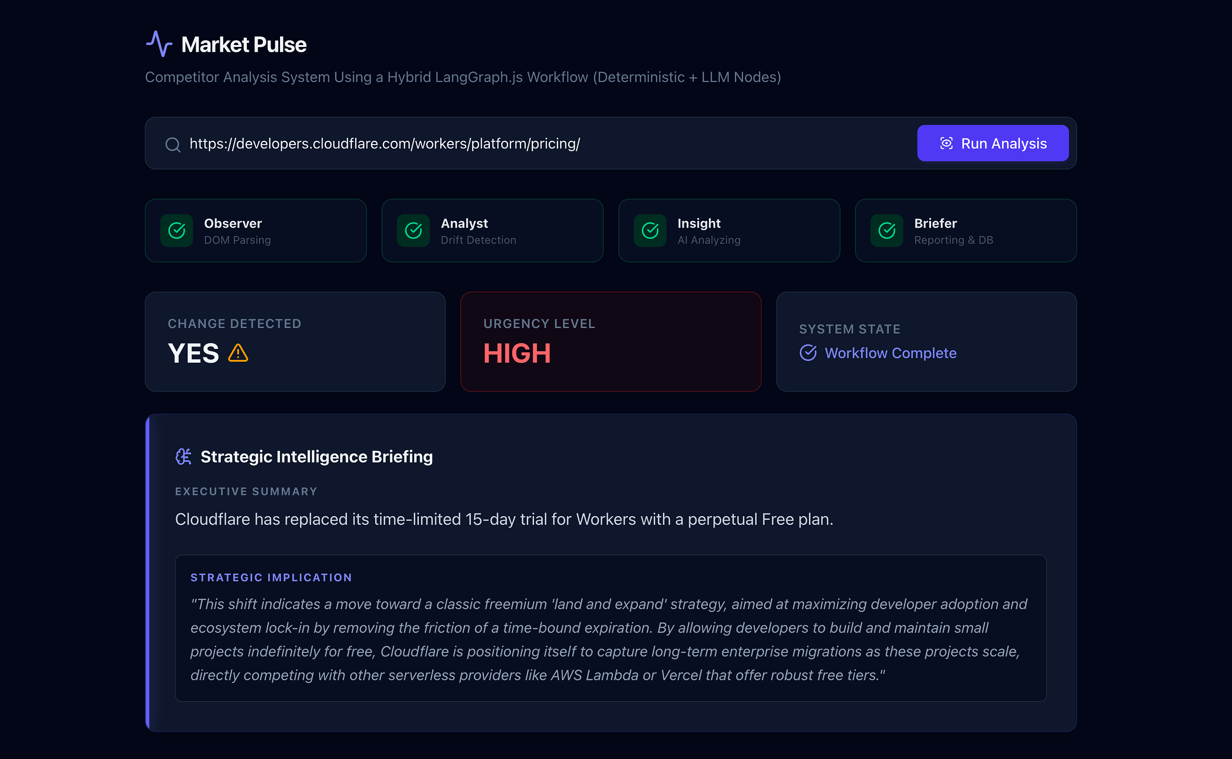Click the STRATEGIC IMPLICATION label

[x=272, y=577]
